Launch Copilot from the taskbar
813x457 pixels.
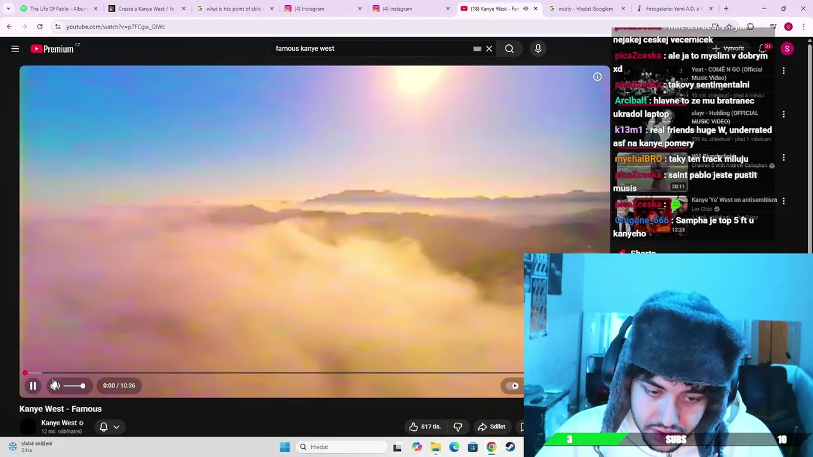pos(417,447)
